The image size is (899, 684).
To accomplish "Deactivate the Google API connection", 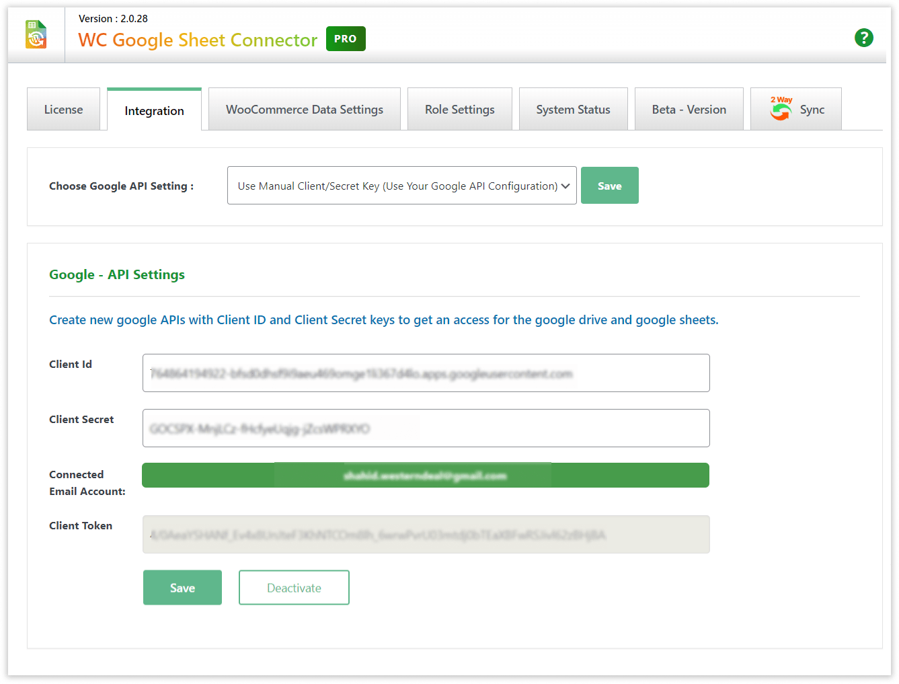I will pyautogui.click(x=294, y=587).
